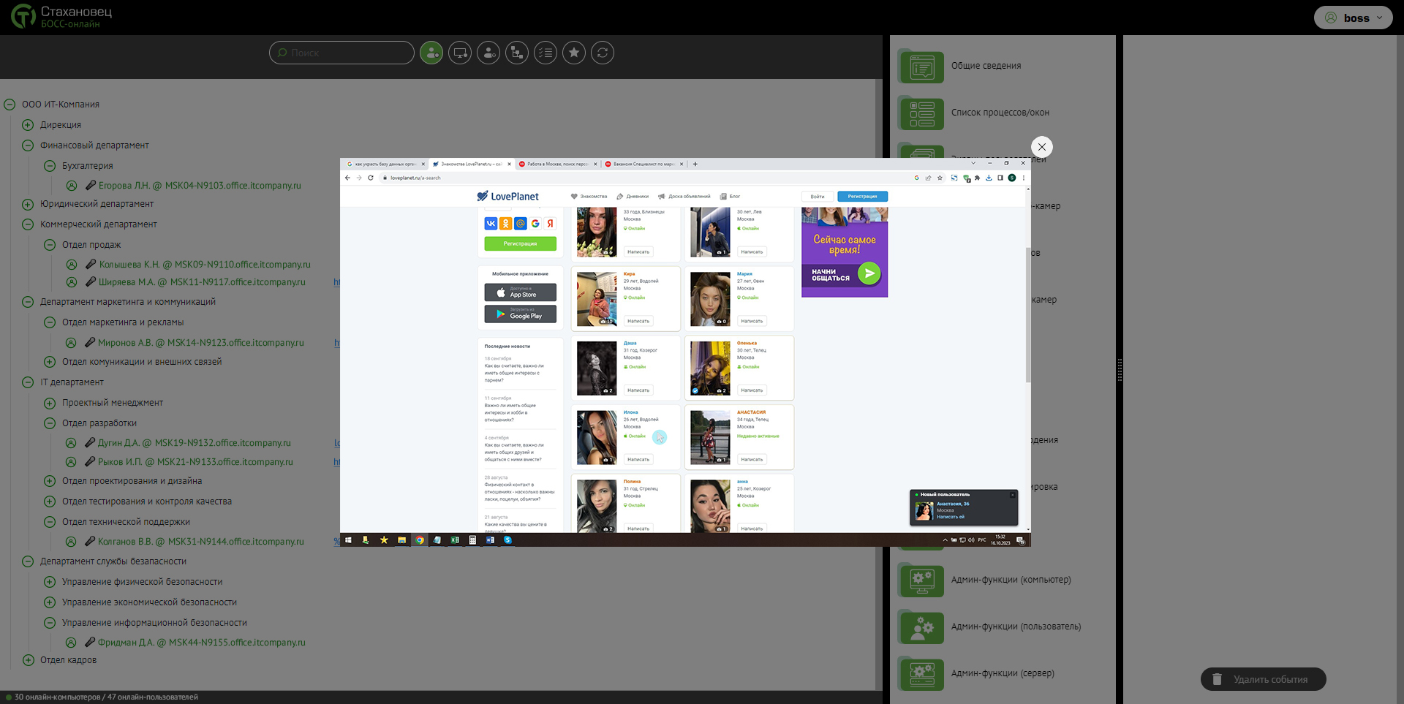This screenshot has height=704, width=1404.
Task: Click LovePlanet logo in captured screenshot
Action: pyautogui.click(x=507, y=196)
